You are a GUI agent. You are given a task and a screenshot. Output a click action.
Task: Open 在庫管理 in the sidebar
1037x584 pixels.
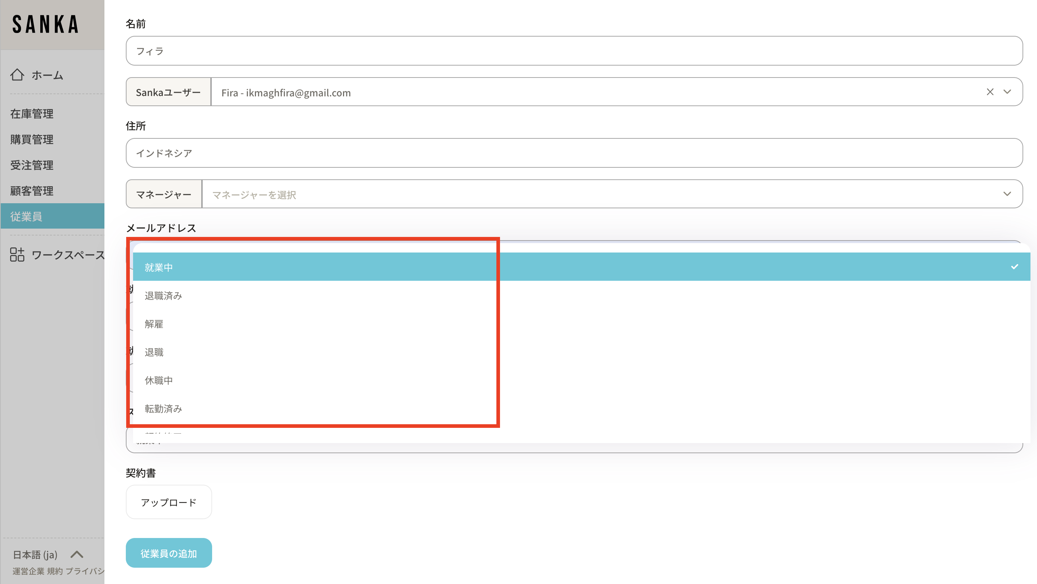(32, 114)
